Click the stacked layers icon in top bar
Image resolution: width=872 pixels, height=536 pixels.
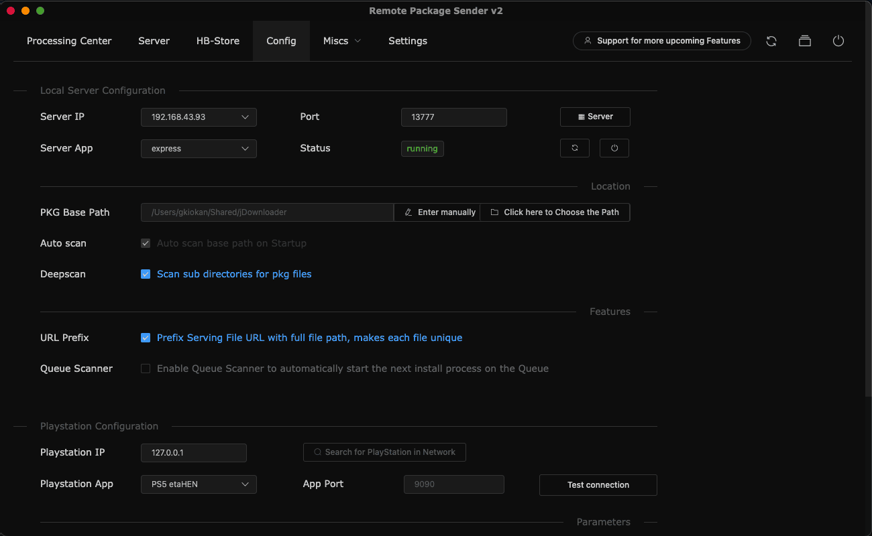(805, 41)
